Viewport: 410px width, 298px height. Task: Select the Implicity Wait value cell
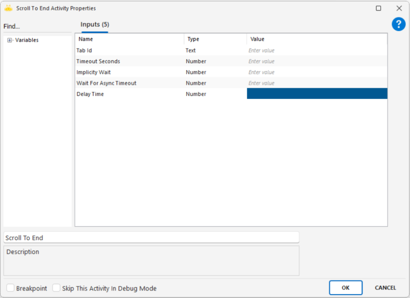coord(316,72)
